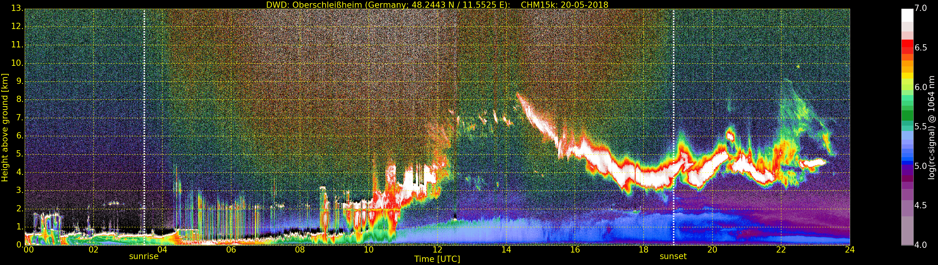Click the 'sunset' label below the time axis
Image resolution: width=938 pixels, height=265 pixels.
coord(673,256)
